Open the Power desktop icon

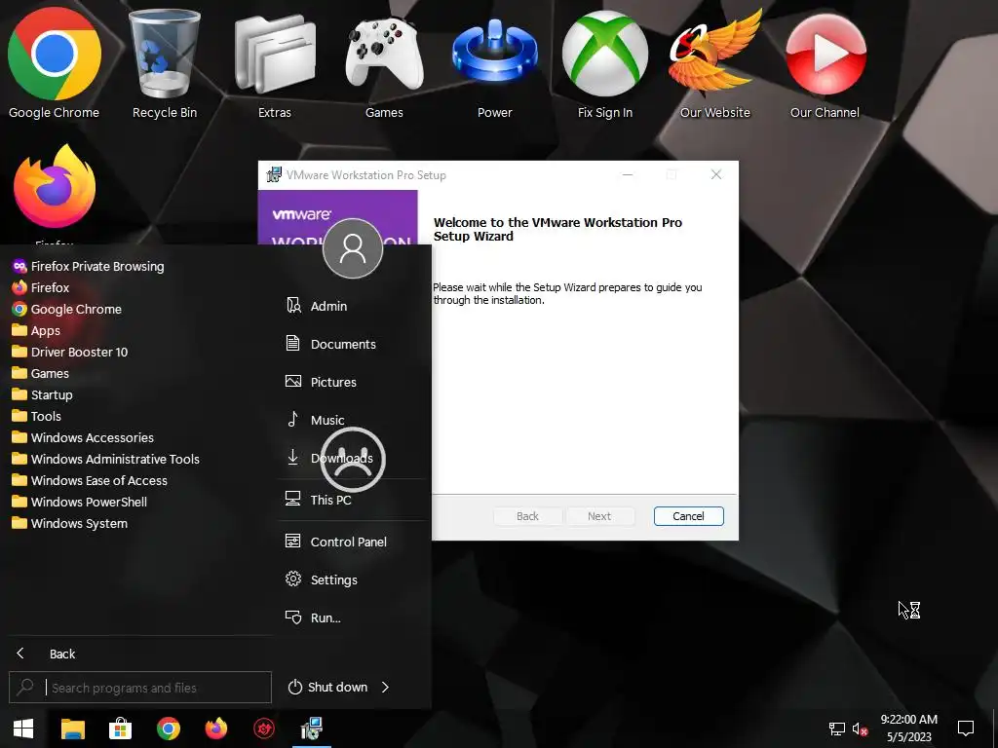click(494, 63)
